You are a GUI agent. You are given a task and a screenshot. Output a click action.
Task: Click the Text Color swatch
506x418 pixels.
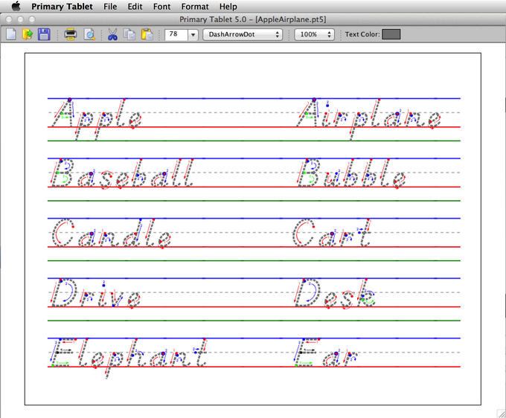click(391, 34)
